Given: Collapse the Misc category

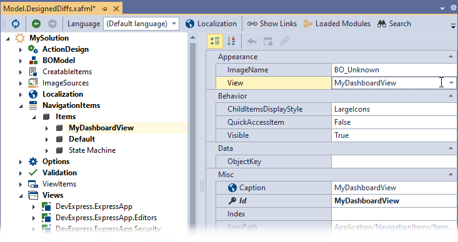Looking at the screenshot, I should tap(451, 175).
